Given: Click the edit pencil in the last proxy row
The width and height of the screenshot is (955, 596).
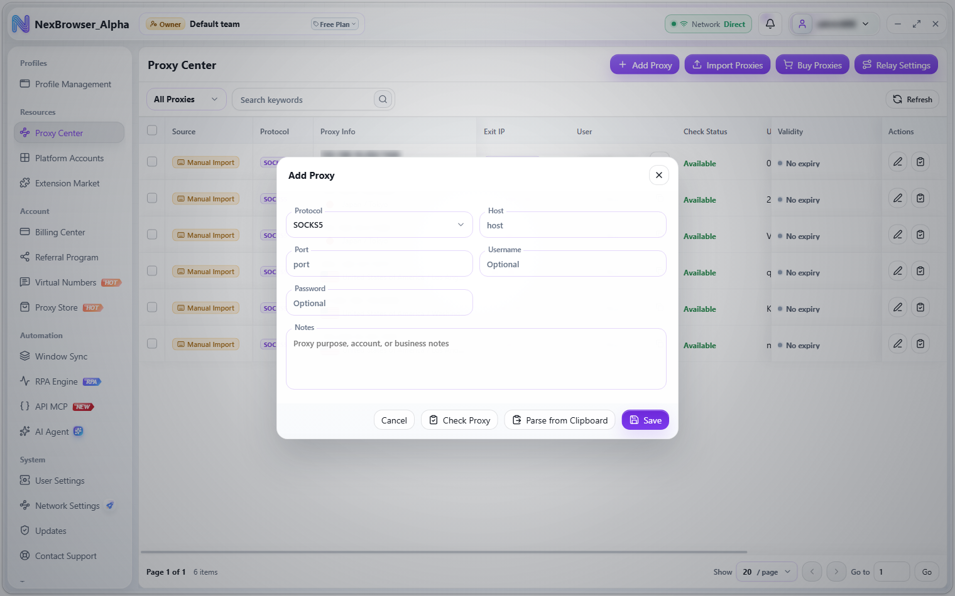Looking at the screenshot, I should click(x=898, y=344).
